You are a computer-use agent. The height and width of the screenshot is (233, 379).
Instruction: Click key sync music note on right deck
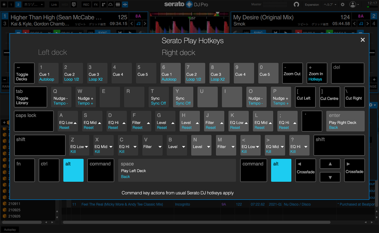361,23
